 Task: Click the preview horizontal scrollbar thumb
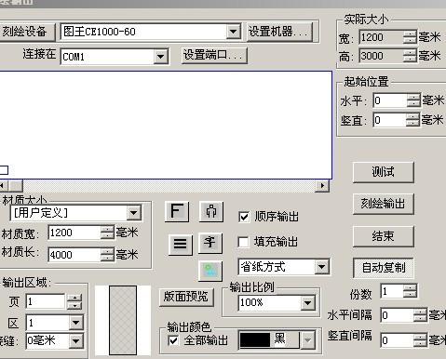(x=15, y=186)
